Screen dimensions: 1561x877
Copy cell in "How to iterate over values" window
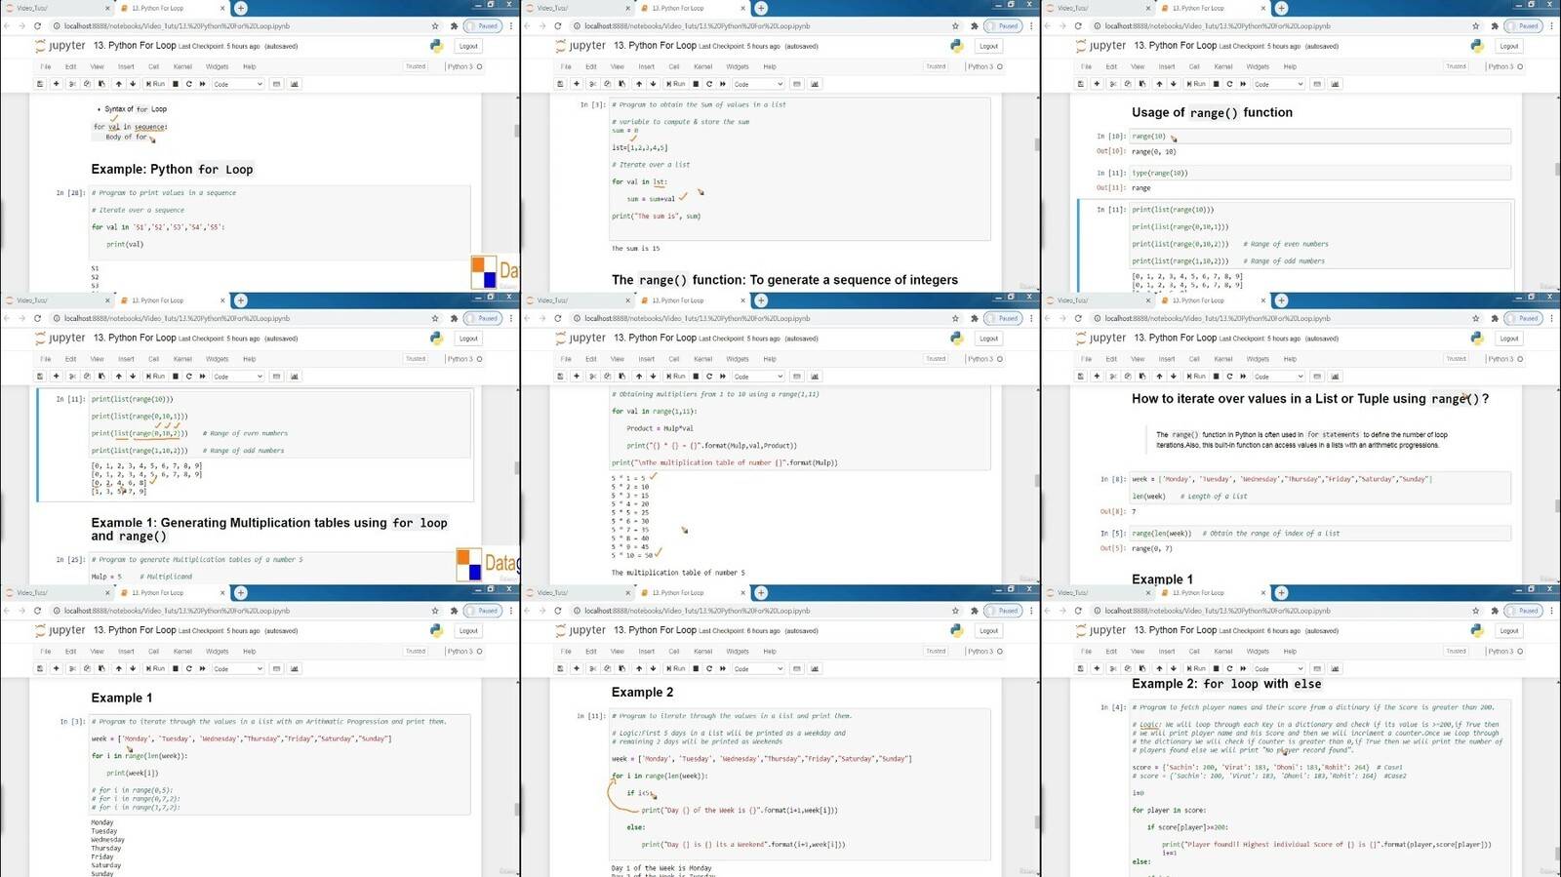coord(1127,377)
